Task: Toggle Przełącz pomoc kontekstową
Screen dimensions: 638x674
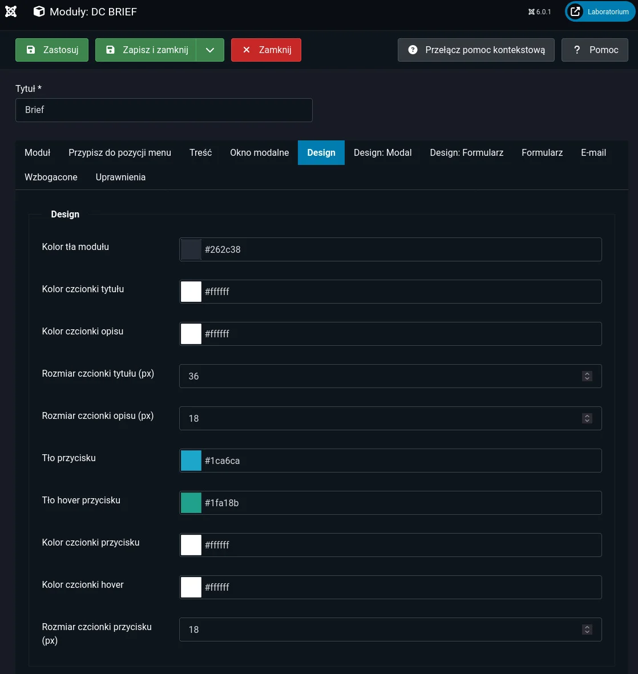Action: 476,50
